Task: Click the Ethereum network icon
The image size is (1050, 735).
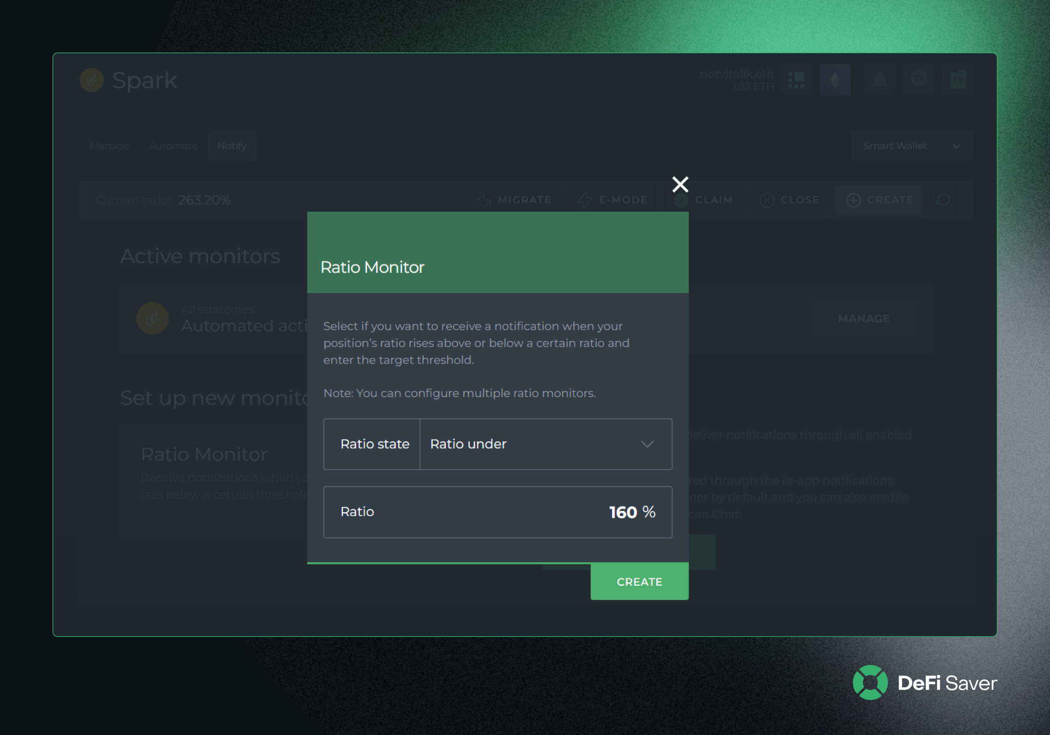Action: coord(835,80)
